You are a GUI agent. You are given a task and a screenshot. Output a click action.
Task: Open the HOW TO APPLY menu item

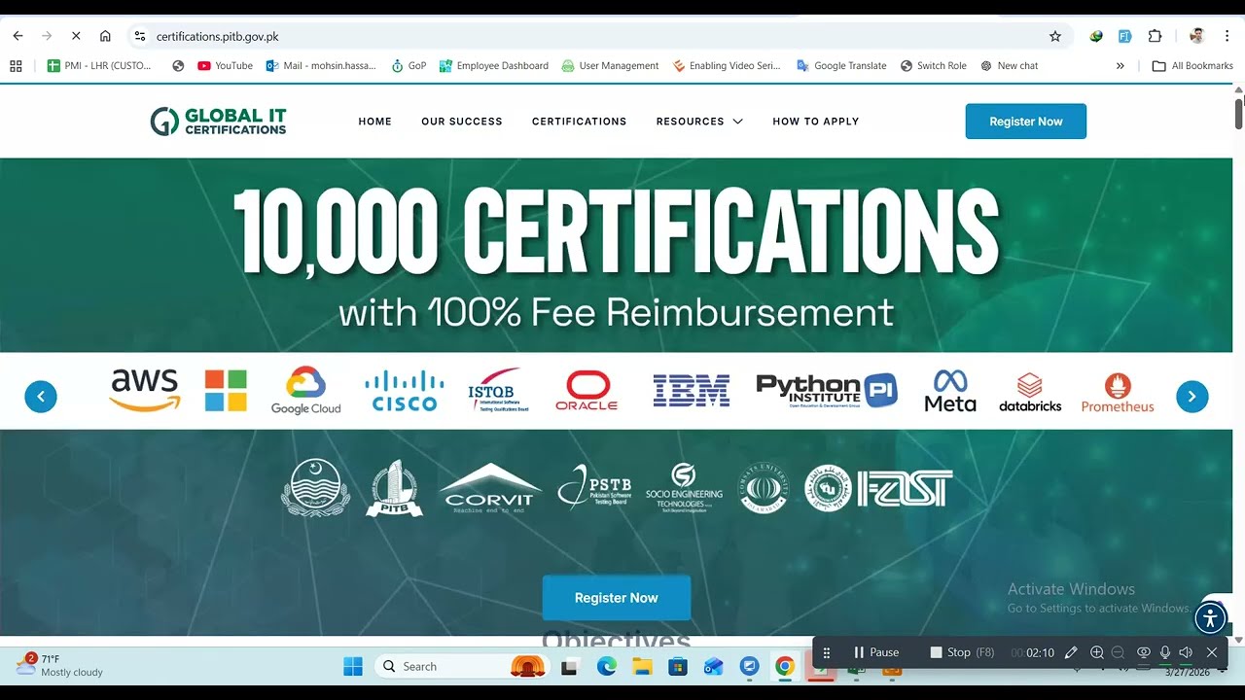pyautogui.click(x=815, y=122)
